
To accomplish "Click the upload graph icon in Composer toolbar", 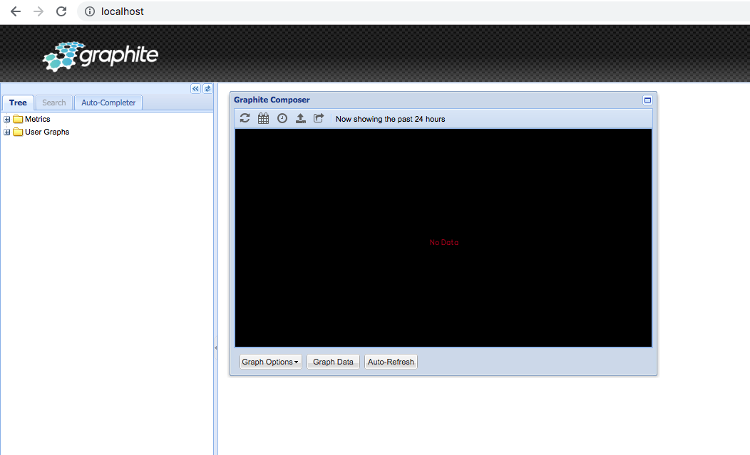I will 300,118.
